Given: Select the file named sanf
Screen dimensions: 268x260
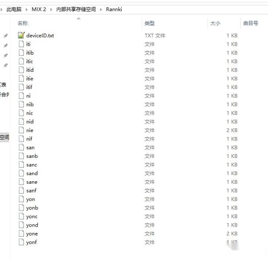Looking at the screenshot, I should pyautogui.click(x=31, y=191).
